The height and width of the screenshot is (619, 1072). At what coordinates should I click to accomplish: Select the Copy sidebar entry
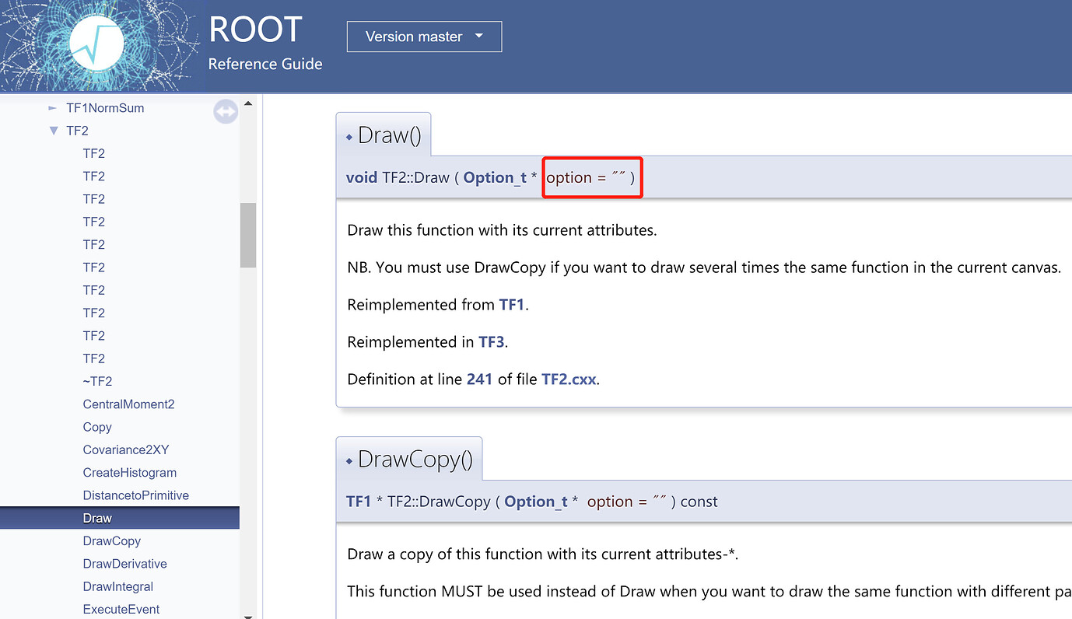(97, 427)
